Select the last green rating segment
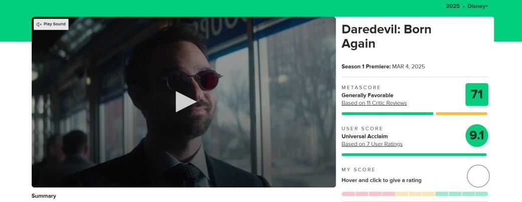Screen dimensions: 522x202 click(x=481, y=193)
